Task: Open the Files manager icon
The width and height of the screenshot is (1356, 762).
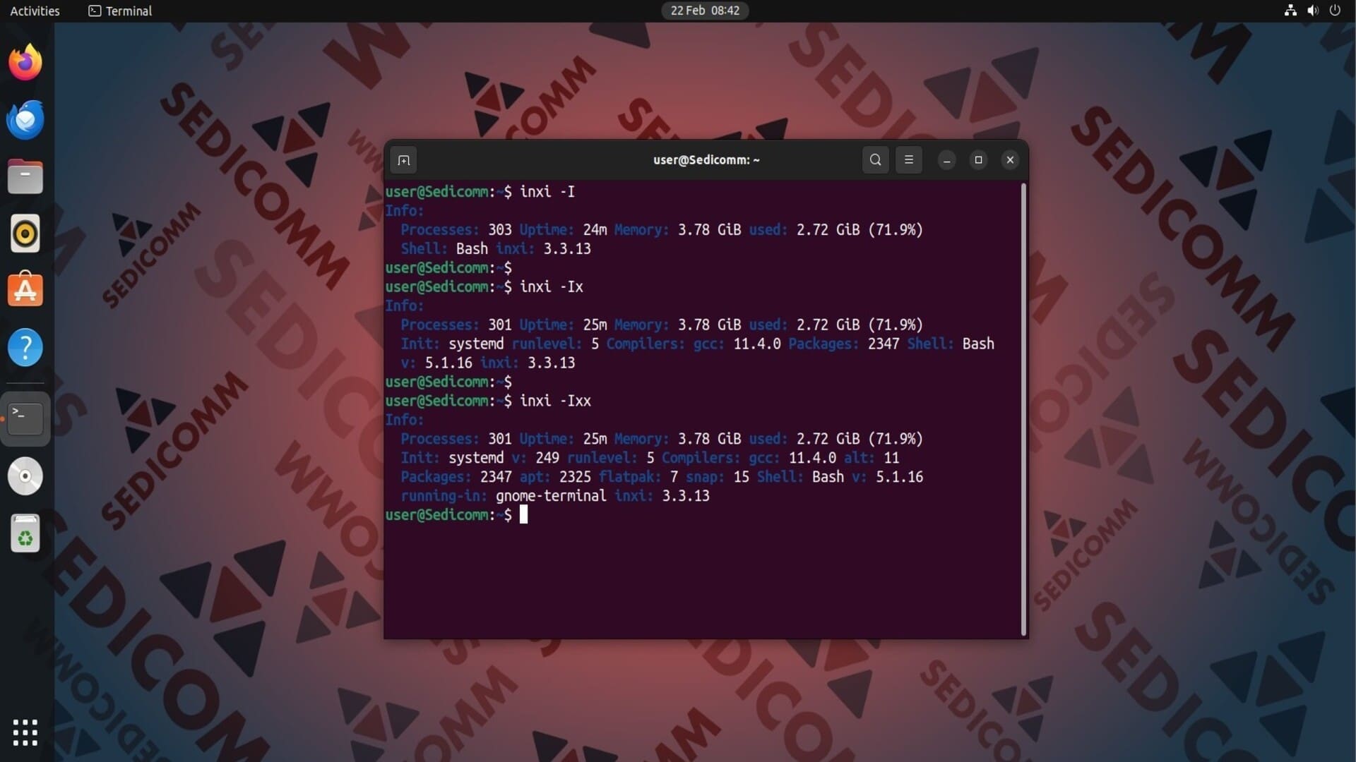Action: 25,176
